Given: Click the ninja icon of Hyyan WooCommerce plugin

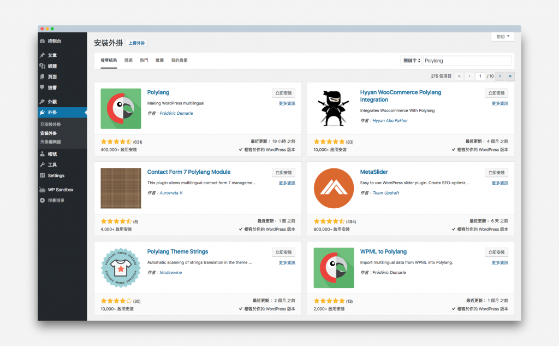Looking at the screenshot, I should click(x=334, y=109).
